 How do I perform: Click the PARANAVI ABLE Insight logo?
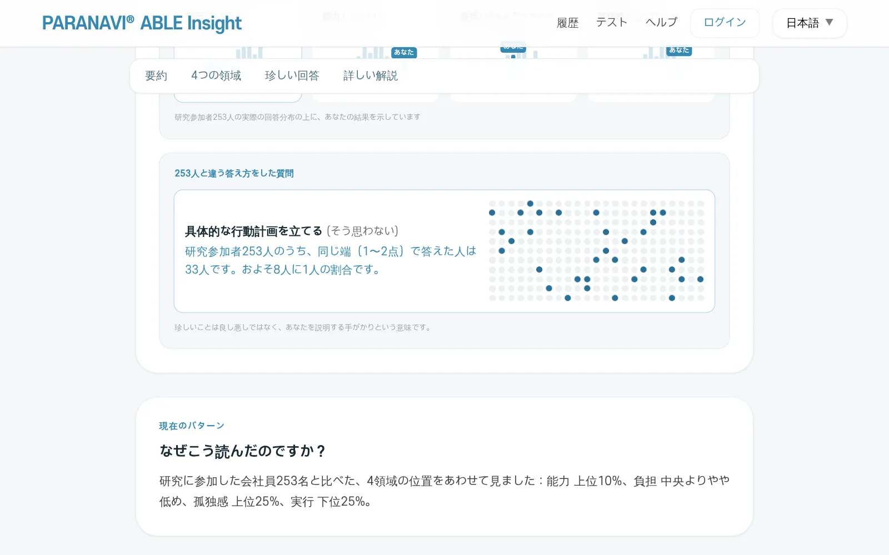click(x=142, y=23)
